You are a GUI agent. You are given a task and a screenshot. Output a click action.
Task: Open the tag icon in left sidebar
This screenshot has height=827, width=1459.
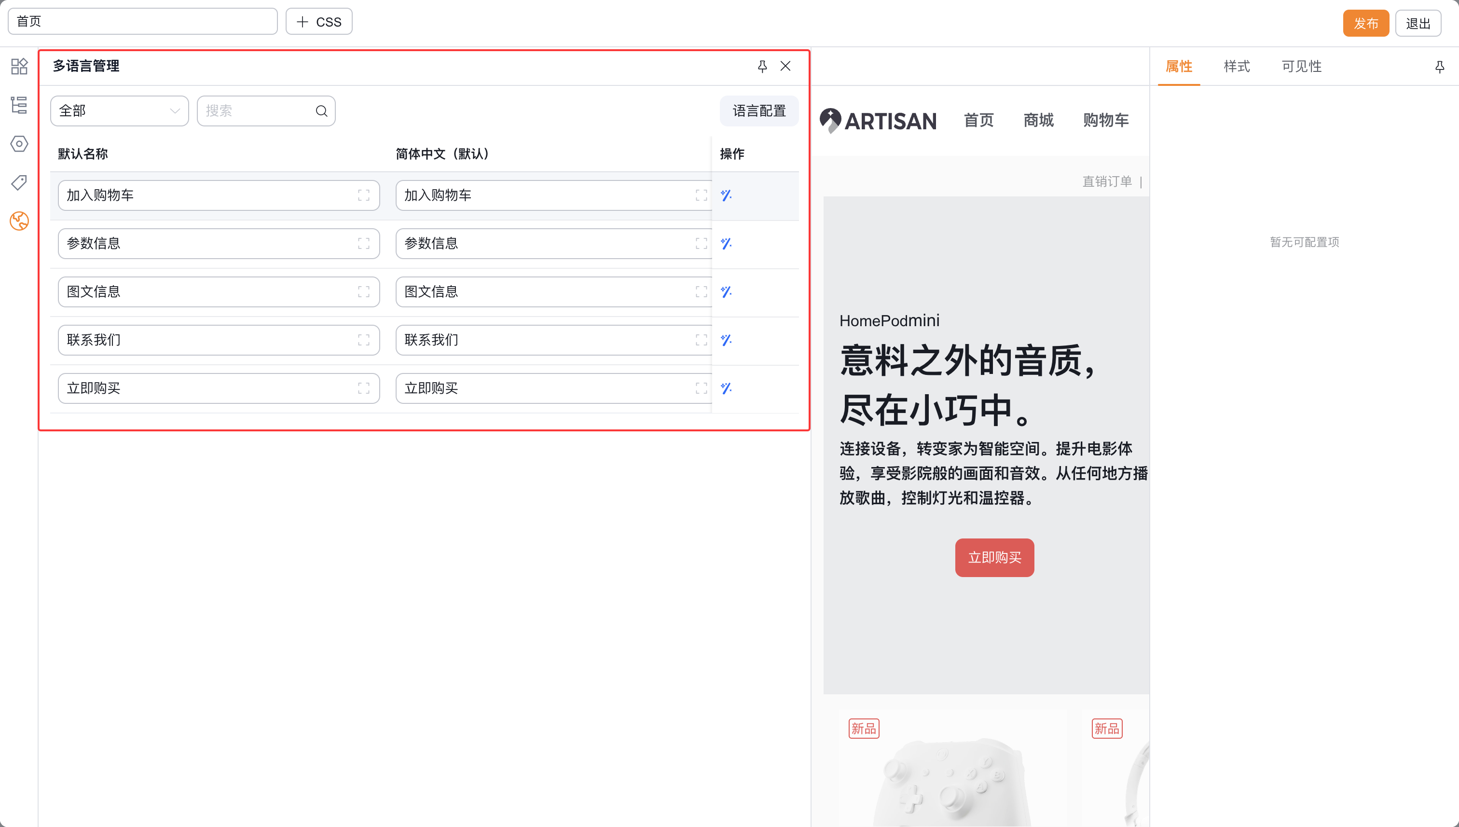19,182
